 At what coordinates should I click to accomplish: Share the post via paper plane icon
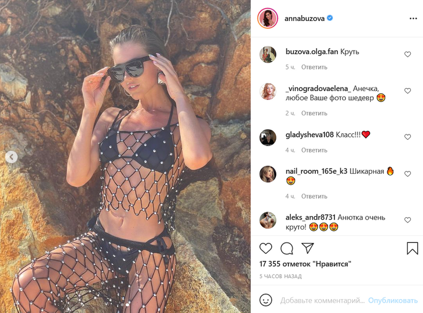click(x=308, y=248)
